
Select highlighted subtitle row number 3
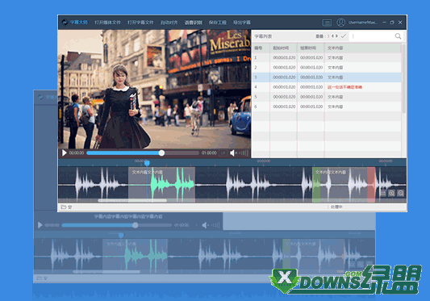click(327, 77)
